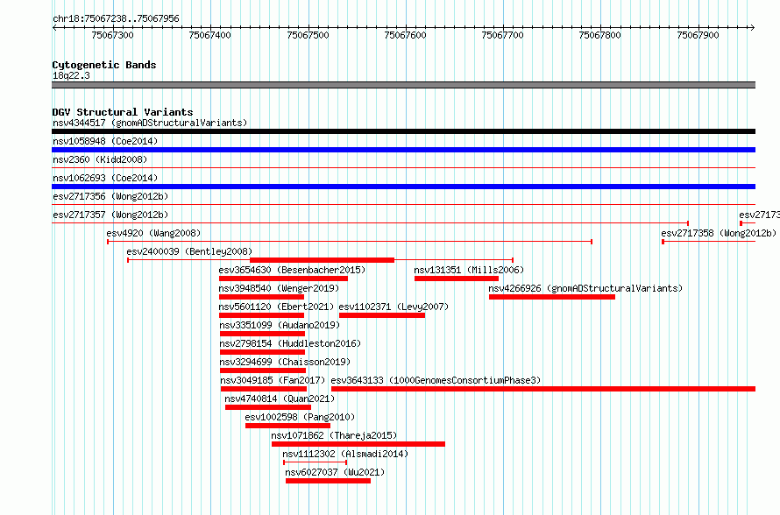Select the nsv1058948 (Coe2014) label
Image resolution: width=780 pixels, height=515 pixels.
(105, 141)
